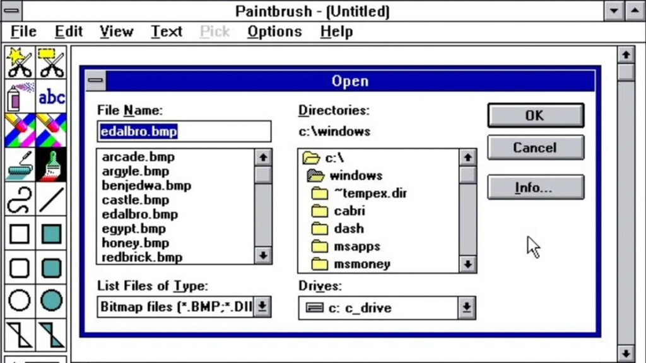Click the Info... button
646x363 pixels.
click(536, 187)
